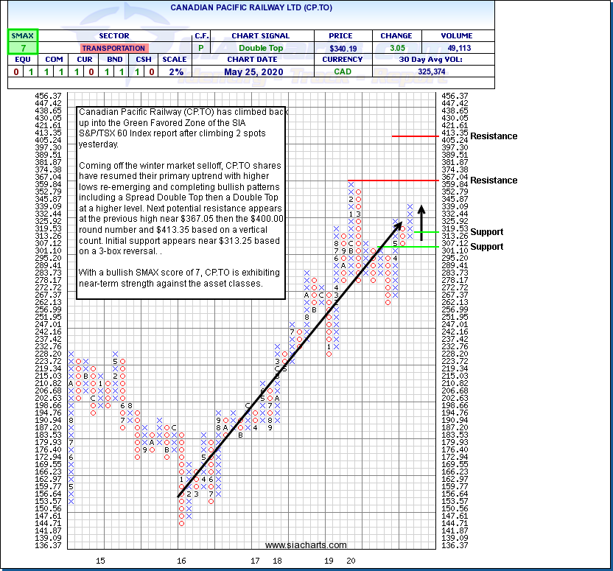613x571 pixels.
Task: Click the P value under C.F.
Action: [200, 48]
